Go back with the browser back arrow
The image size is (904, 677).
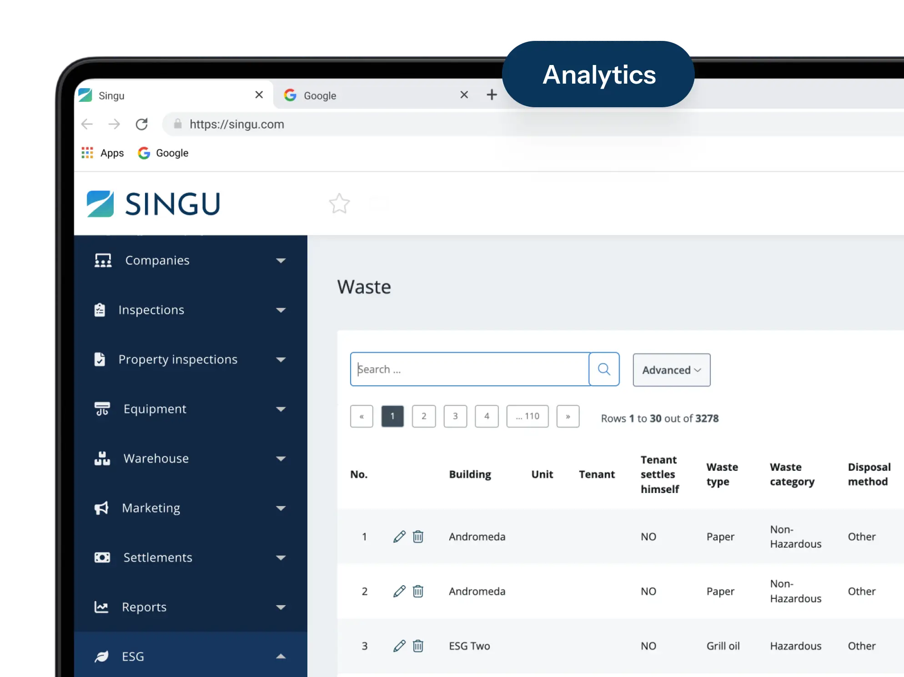tap(87, 124)
